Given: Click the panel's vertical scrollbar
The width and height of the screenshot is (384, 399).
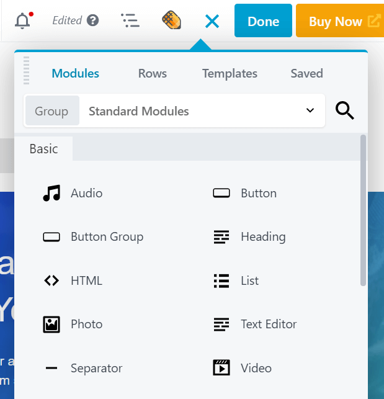Looking at the screenshot, I should [363, 211].
